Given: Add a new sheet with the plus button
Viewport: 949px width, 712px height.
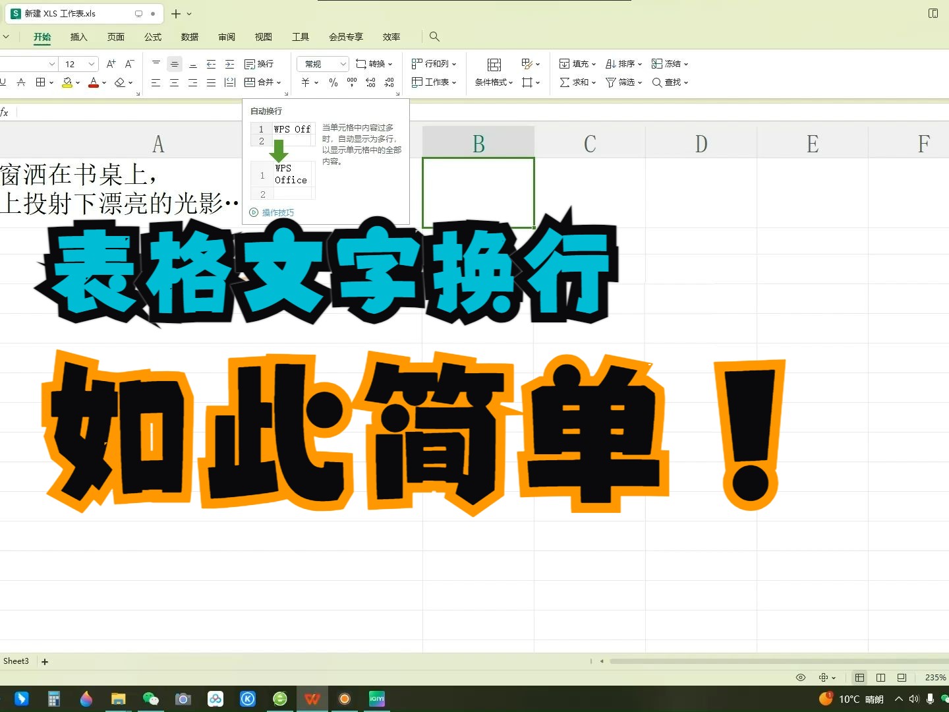Looking at the screenshot, I should click(x=44, y=661).
